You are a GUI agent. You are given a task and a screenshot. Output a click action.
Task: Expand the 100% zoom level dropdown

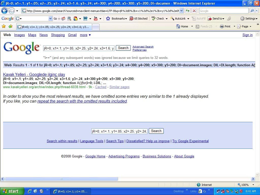point(253,185)
